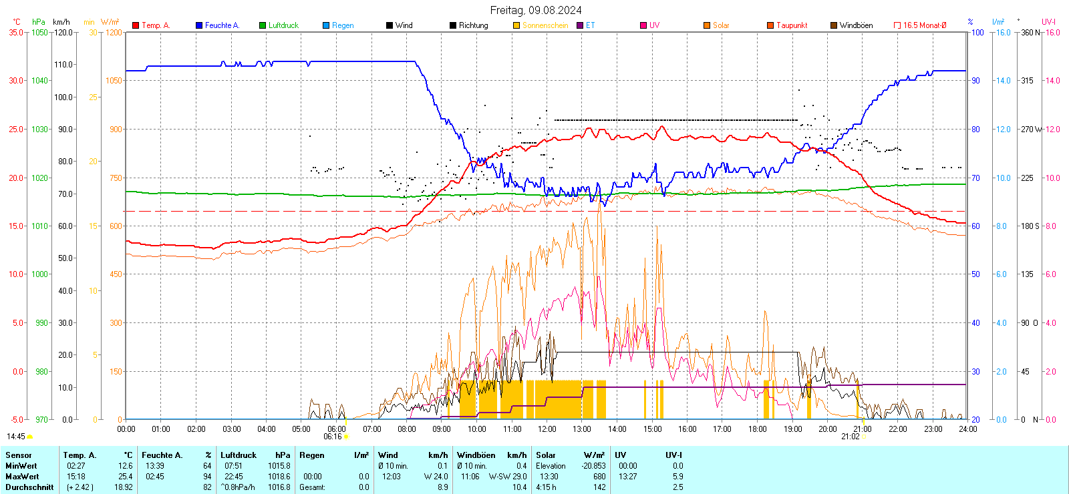Click the Windböen column header in table
This screenshot has height=494, width=1069.
[x=476, y=455]
